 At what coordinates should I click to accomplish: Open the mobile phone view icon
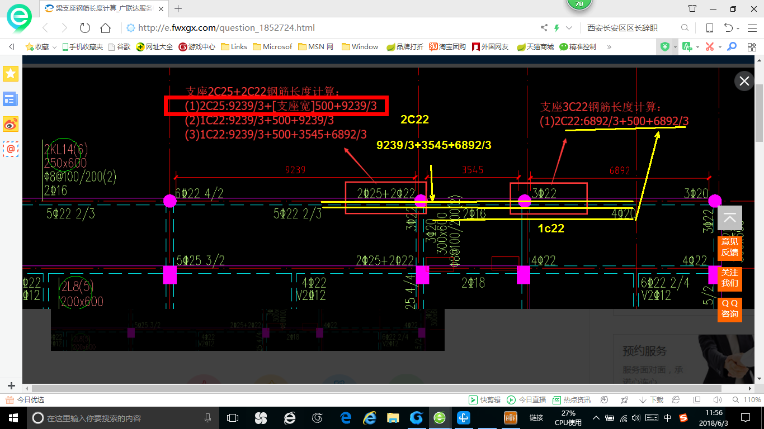710,28
